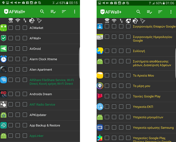Tap LAN column header in left screen
The image size is (176, 142).
point(11,20)
